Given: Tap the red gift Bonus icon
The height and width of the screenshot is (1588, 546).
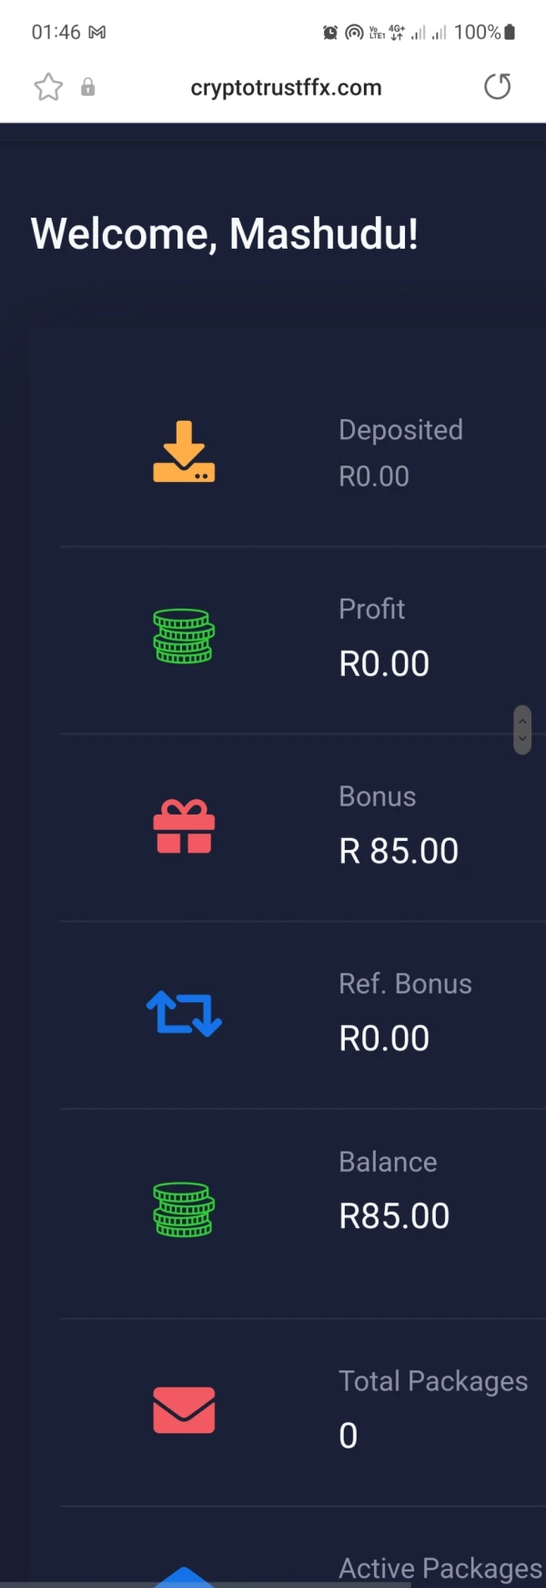Looking at the screenshot, I should point(184,826).
